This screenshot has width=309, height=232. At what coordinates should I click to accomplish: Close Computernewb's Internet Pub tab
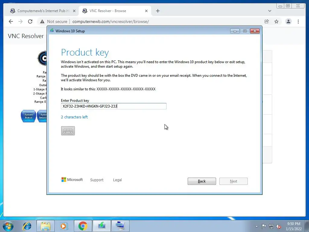pyautogui.click(x=74, y=11)
